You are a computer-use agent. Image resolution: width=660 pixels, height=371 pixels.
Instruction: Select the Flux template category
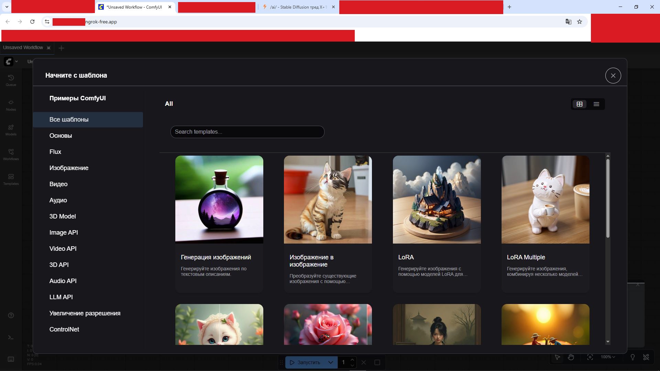55,152
